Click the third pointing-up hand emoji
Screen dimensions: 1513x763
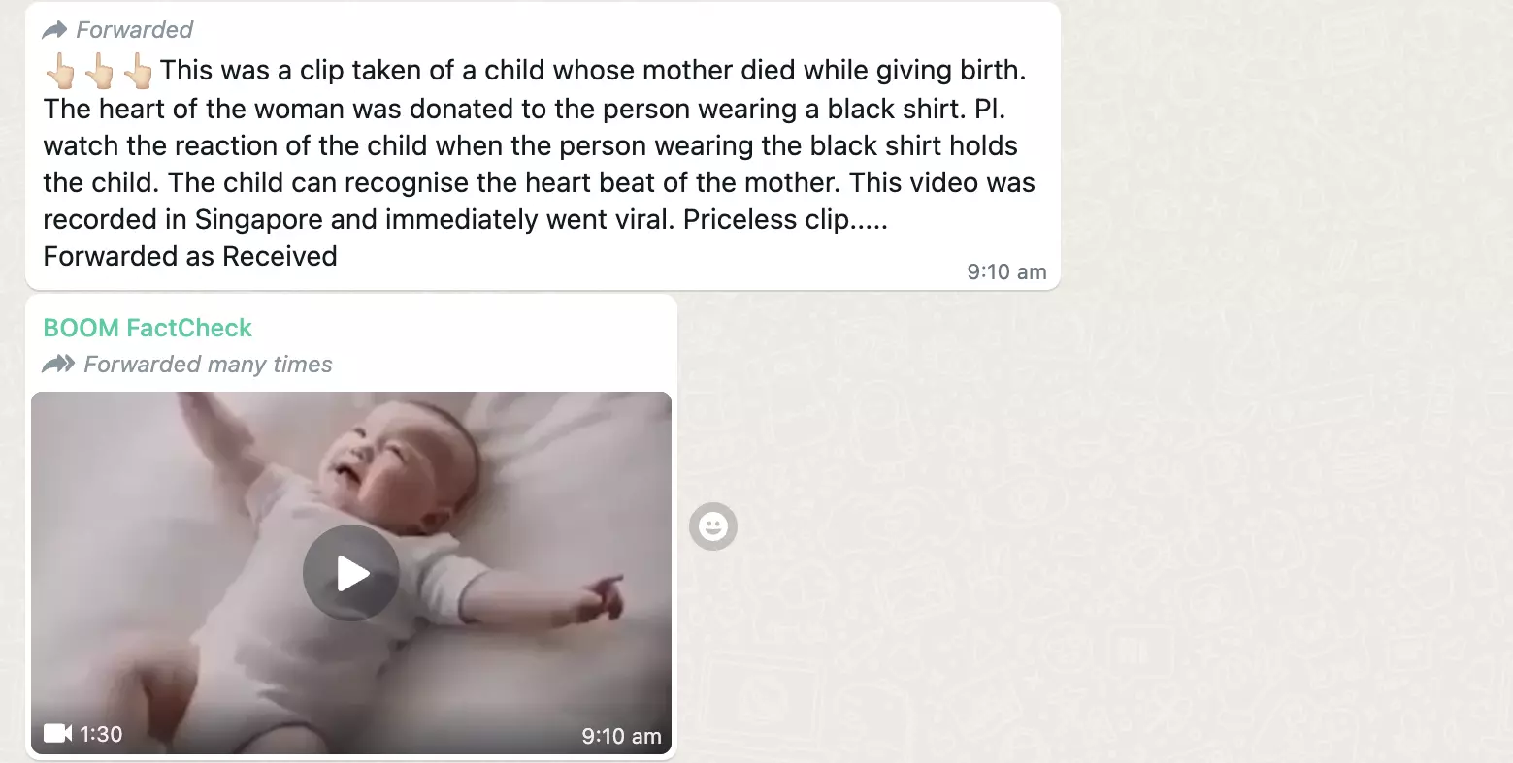tap(138, 71)
